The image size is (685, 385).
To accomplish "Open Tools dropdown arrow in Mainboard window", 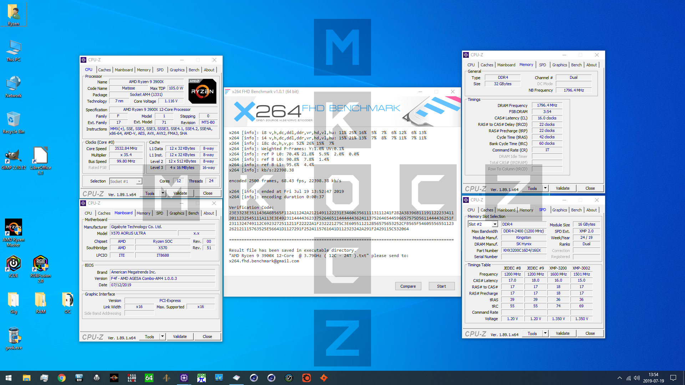I will [163, 337].
